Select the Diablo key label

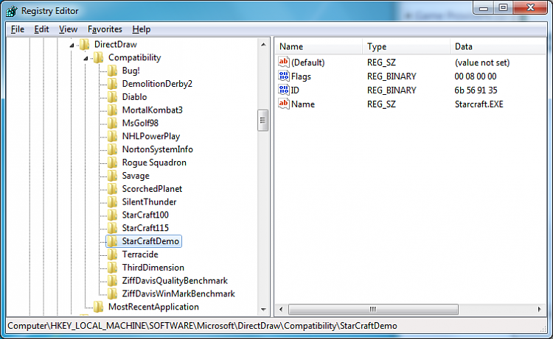pos(134,97)
